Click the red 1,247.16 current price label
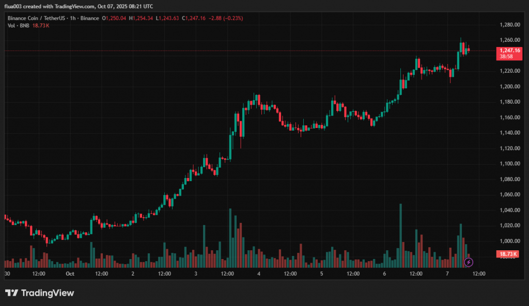This screenshot has width=529, height=306. (x=508, y=50)
